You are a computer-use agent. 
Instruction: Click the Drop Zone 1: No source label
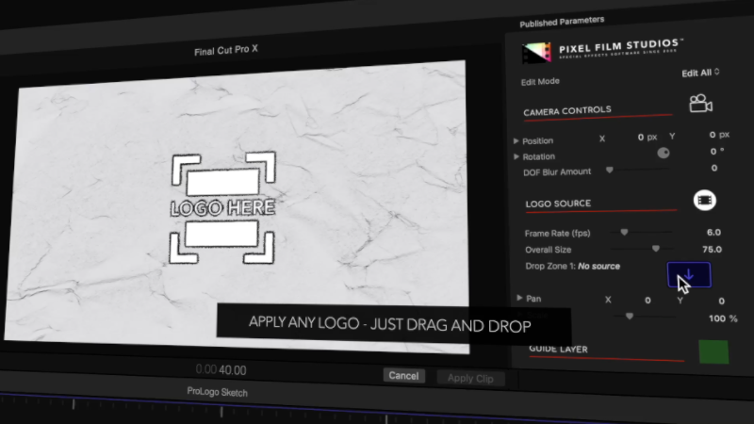[572, 266]
